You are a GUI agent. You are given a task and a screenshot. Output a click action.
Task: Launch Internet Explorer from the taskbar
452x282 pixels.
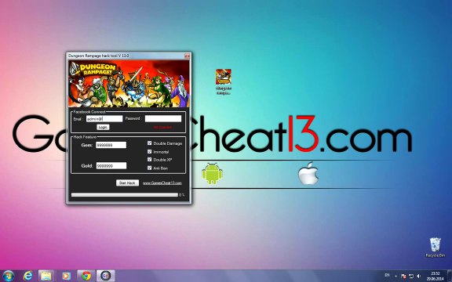27,276
